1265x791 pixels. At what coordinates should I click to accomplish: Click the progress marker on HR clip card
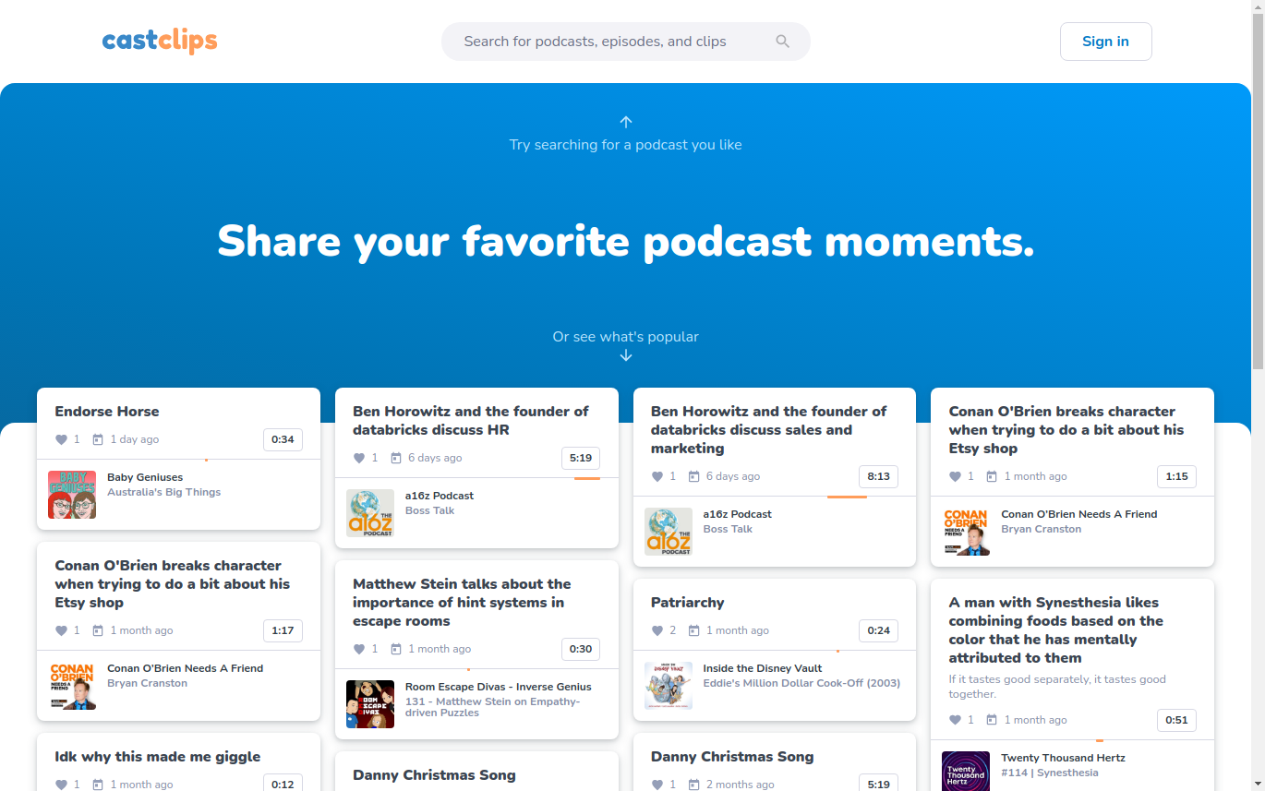587,478
